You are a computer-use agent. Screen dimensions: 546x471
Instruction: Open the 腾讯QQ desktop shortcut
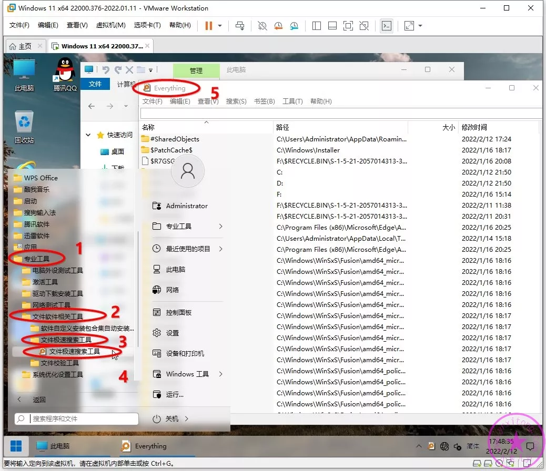65,75
